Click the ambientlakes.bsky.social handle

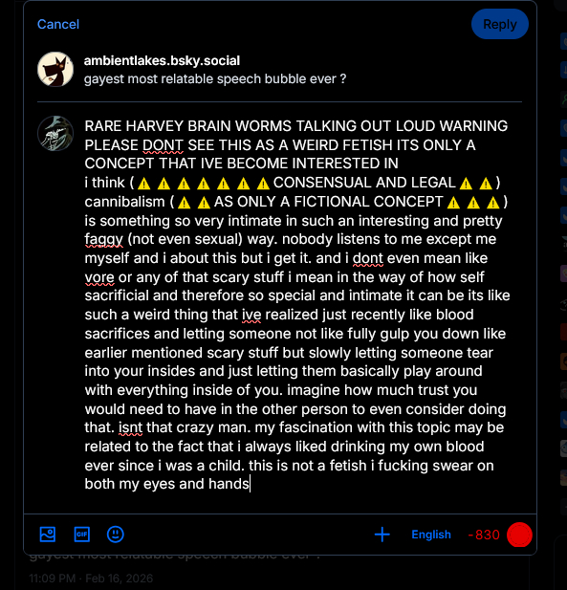point(162,60)
